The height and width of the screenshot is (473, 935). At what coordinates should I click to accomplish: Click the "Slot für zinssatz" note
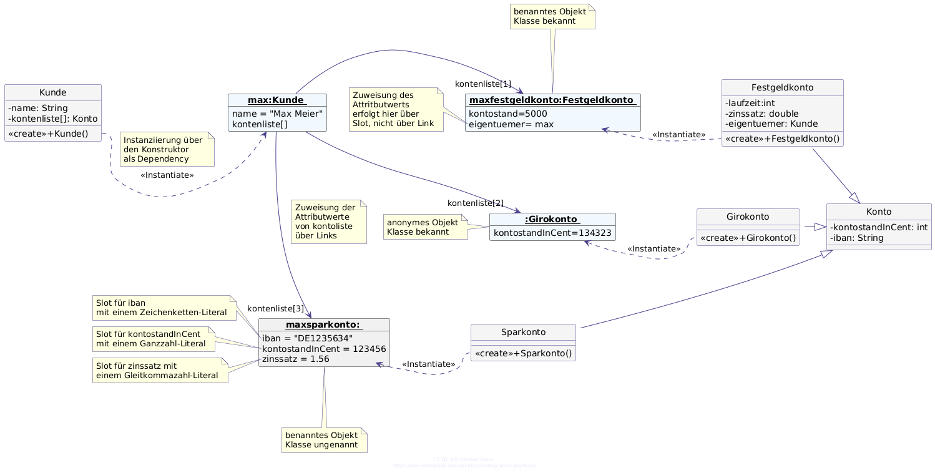tap(160, 370)
